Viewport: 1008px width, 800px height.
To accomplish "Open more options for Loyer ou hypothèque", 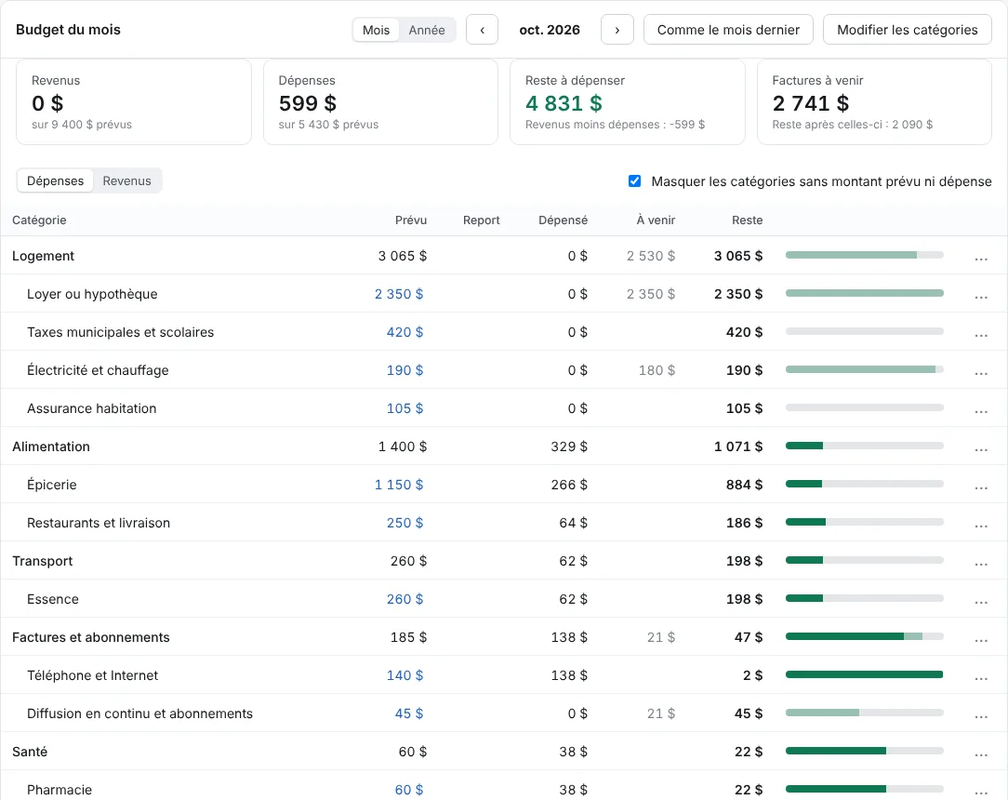I will pyautogui.click(x=981, y=295).
